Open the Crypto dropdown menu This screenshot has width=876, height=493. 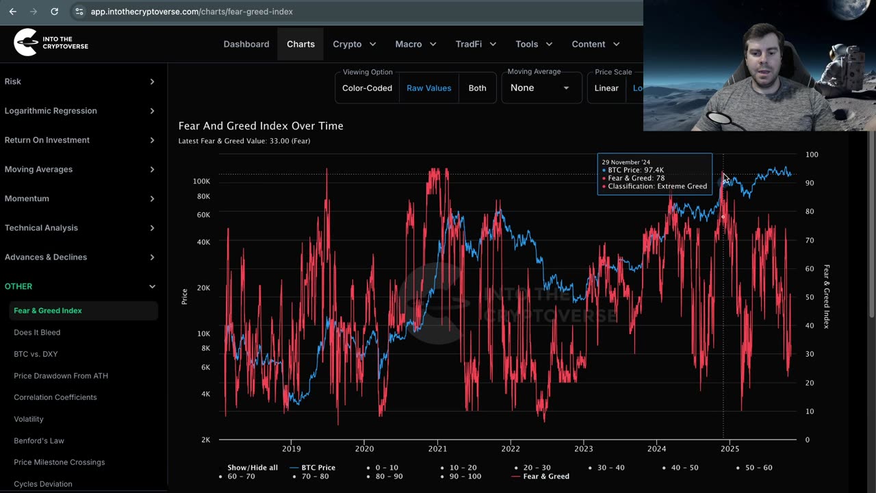[354, 44]
